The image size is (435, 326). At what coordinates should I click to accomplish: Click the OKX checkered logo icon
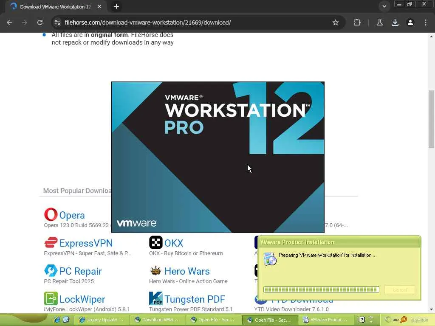pyautogui.click(x=155, y=242)
